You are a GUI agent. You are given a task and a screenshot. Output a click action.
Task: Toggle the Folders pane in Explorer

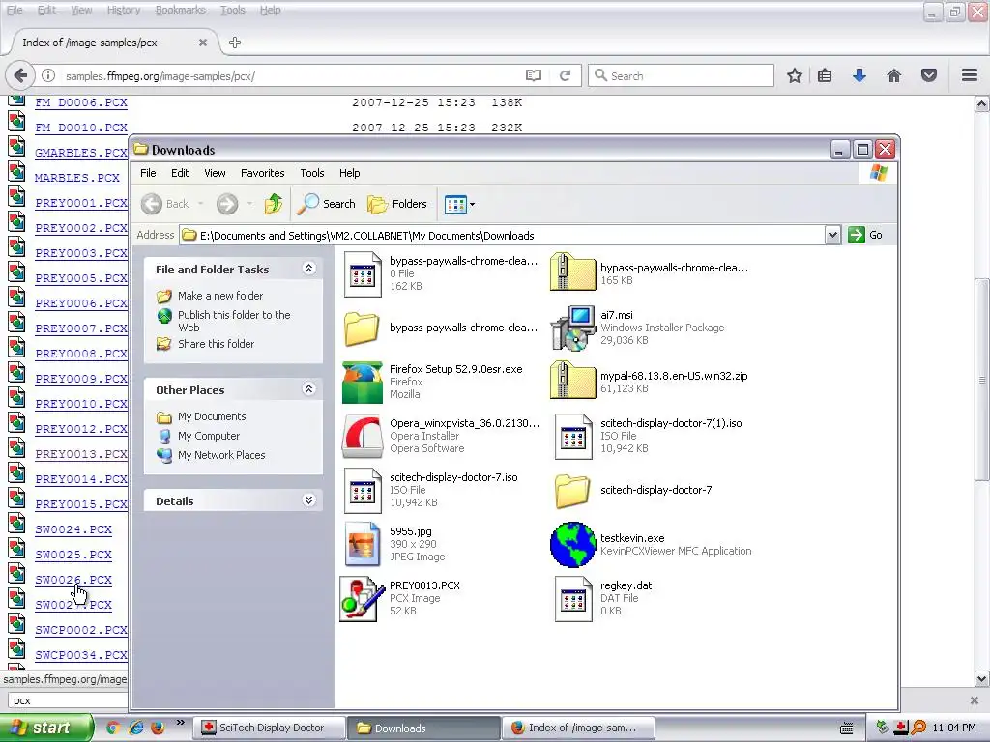click(x=397, y=204)
